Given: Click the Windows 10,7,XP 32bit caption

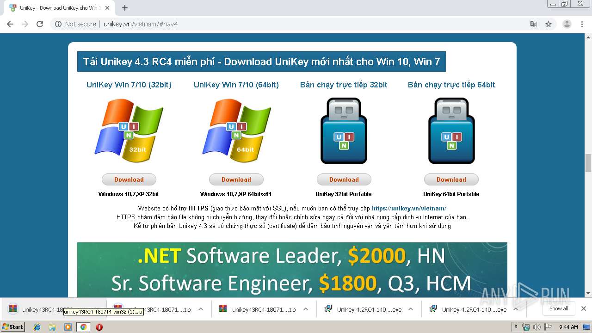Looking at the screenshot, I should click(129, 194).
